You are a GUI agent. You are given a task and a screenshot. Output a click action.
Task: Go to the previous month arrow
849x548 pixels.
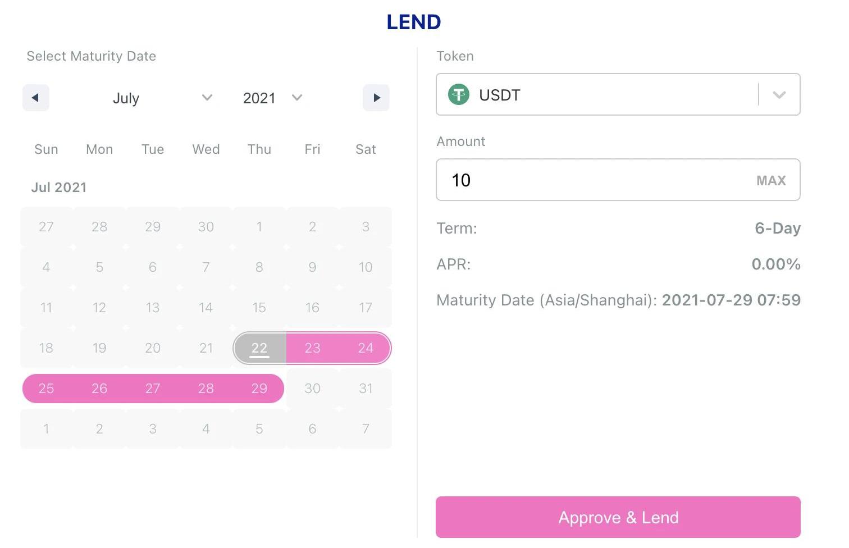click(x=35, y=98)
